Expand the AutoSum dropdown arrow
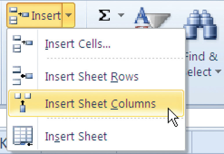The width and height of the screenshot is (224, 154). point(121,15)
